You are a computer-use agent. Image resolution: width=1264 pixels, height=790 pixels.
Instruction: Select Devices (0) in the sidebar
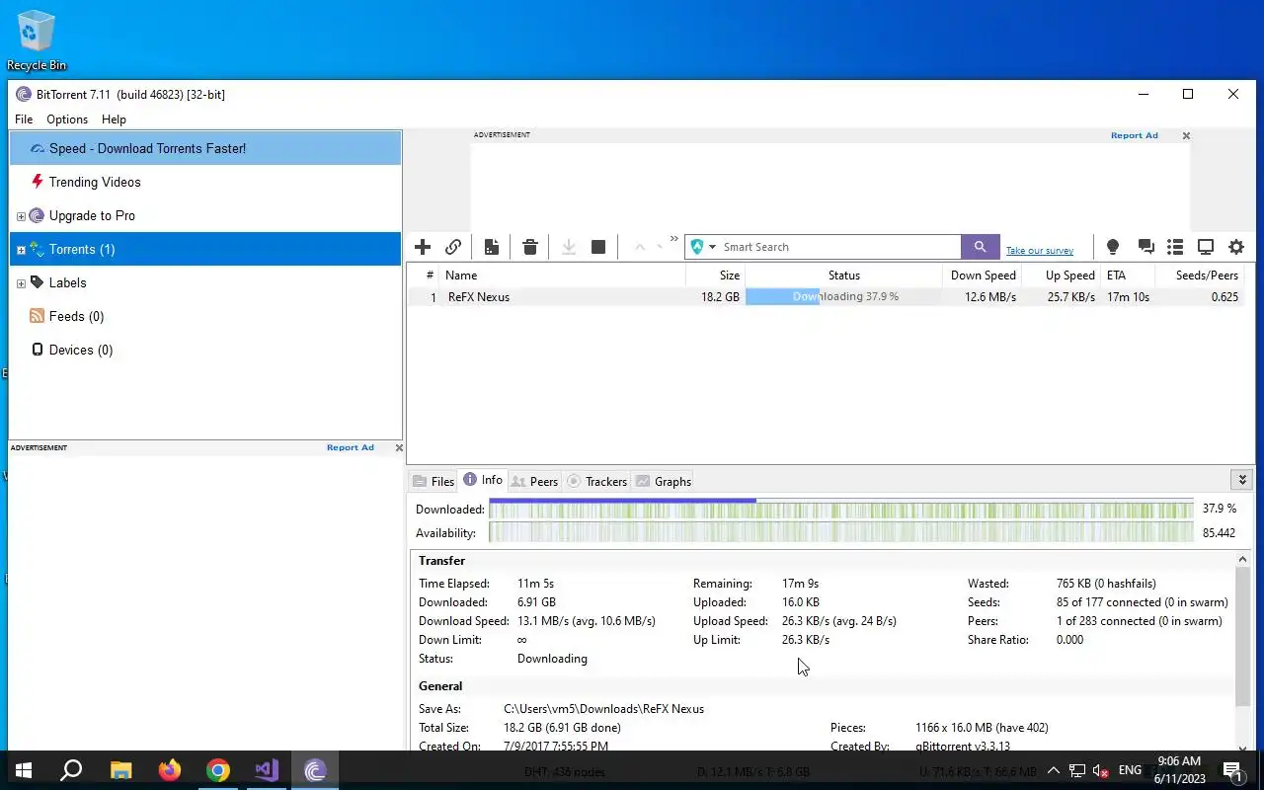205,350
